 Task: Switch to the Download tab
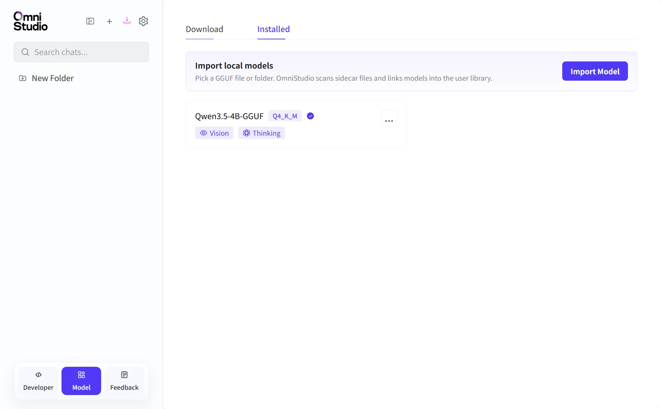[205, 29]
